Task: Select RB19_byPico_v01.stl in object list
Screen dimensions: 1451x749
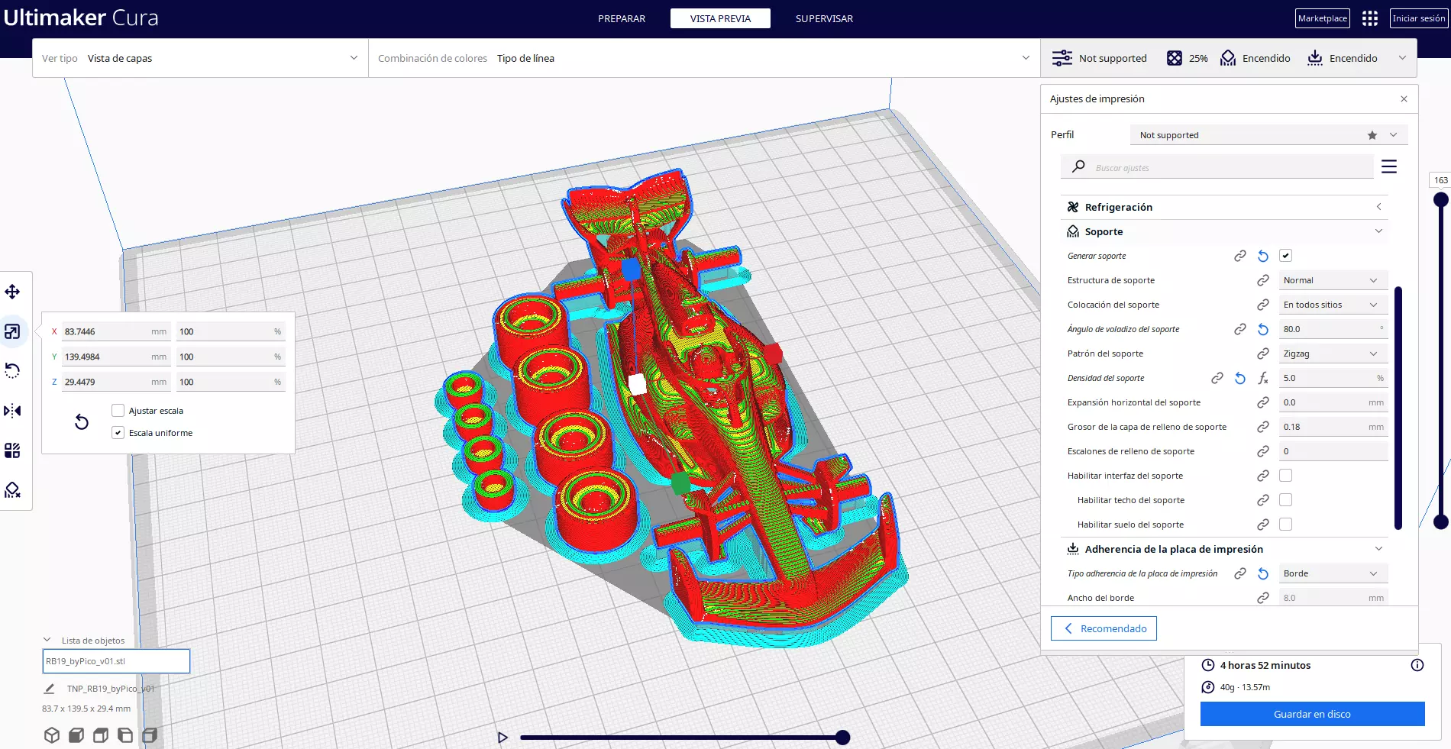Action: point(116,661)
